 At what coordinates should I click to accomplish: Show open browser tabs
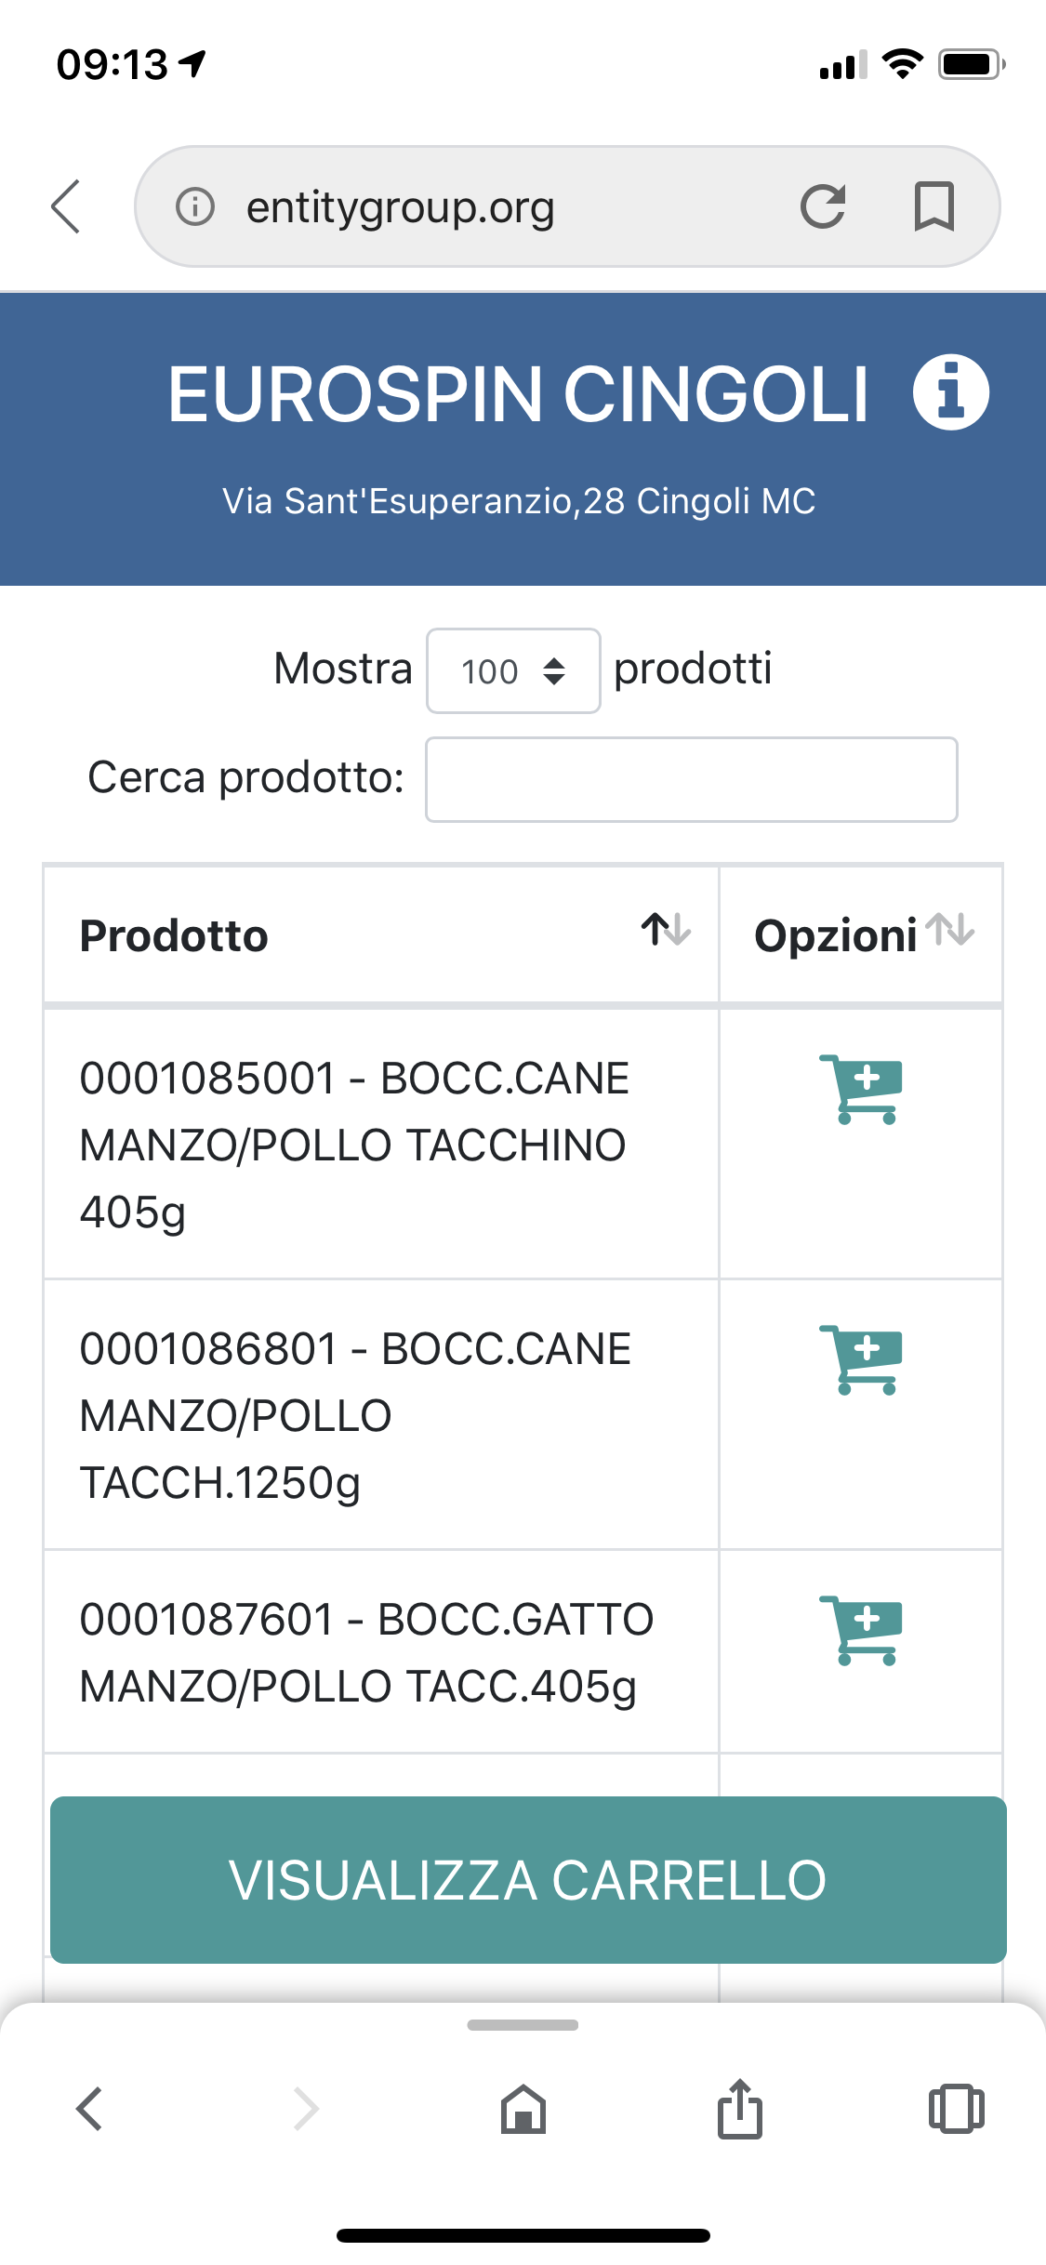click(x=956, y=2109)
